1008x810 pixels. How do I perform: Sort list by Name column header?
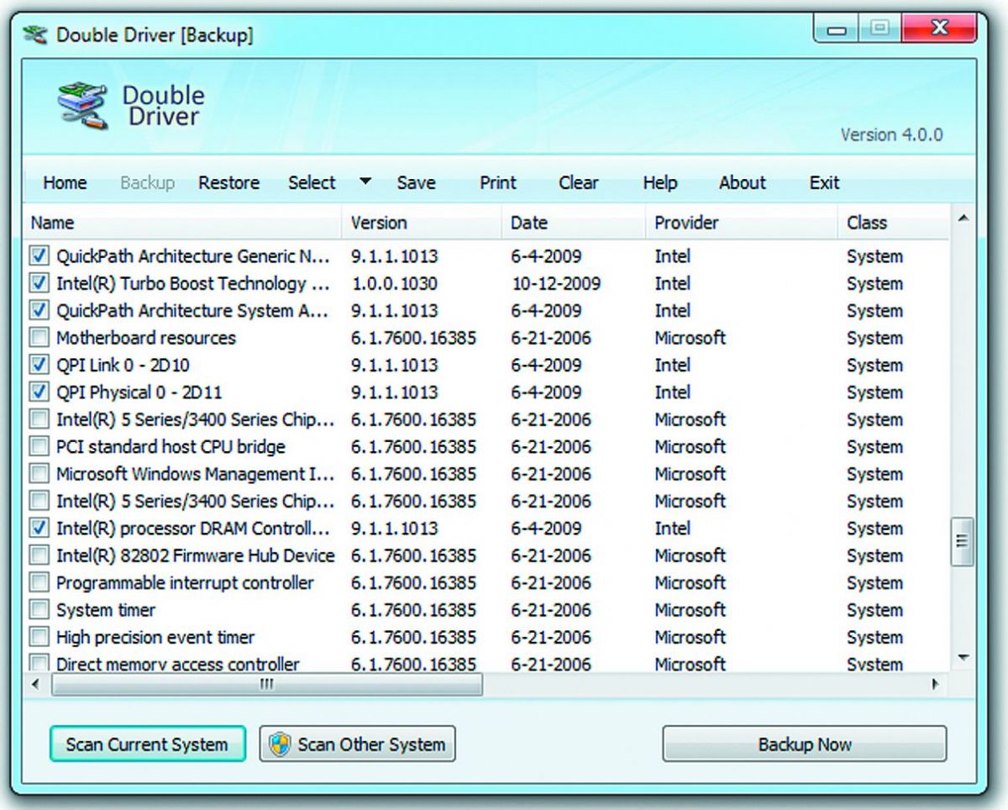(x=182, y=223)
